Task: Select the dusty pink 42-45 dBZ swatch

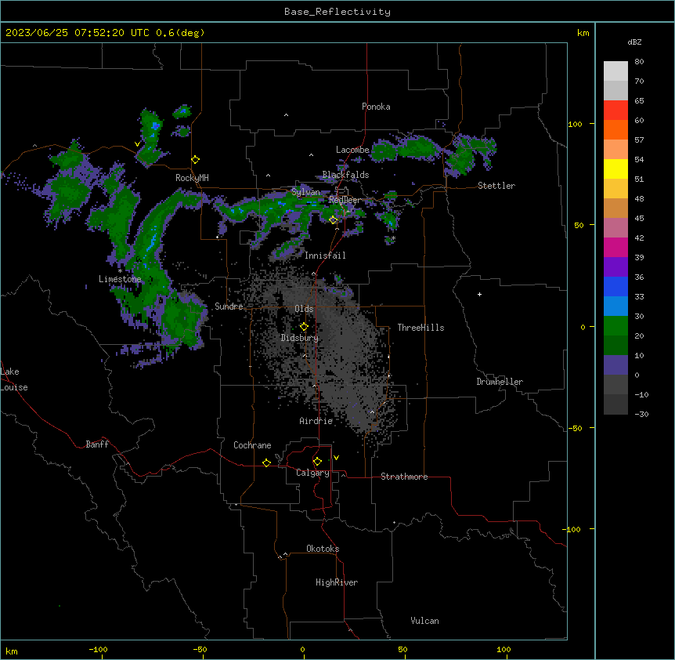Action: pos(615,228)
